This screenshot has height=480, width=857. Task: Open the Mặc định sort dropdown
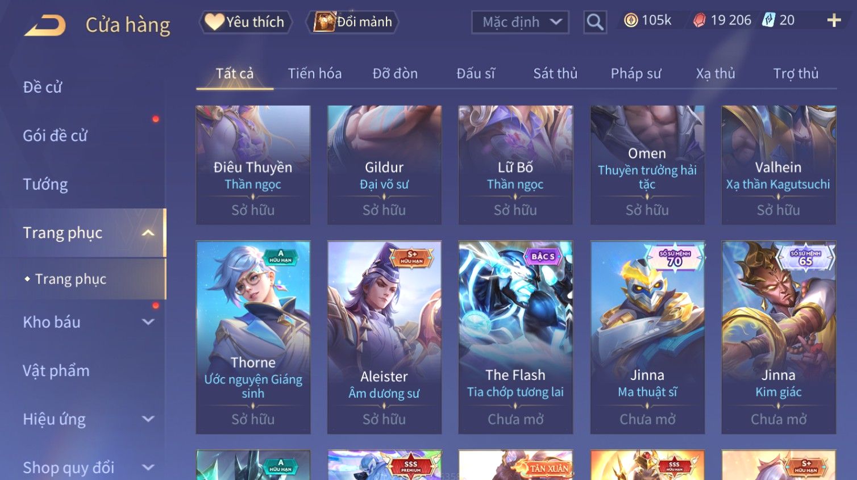pyautogui.click(x=520, y=22)
